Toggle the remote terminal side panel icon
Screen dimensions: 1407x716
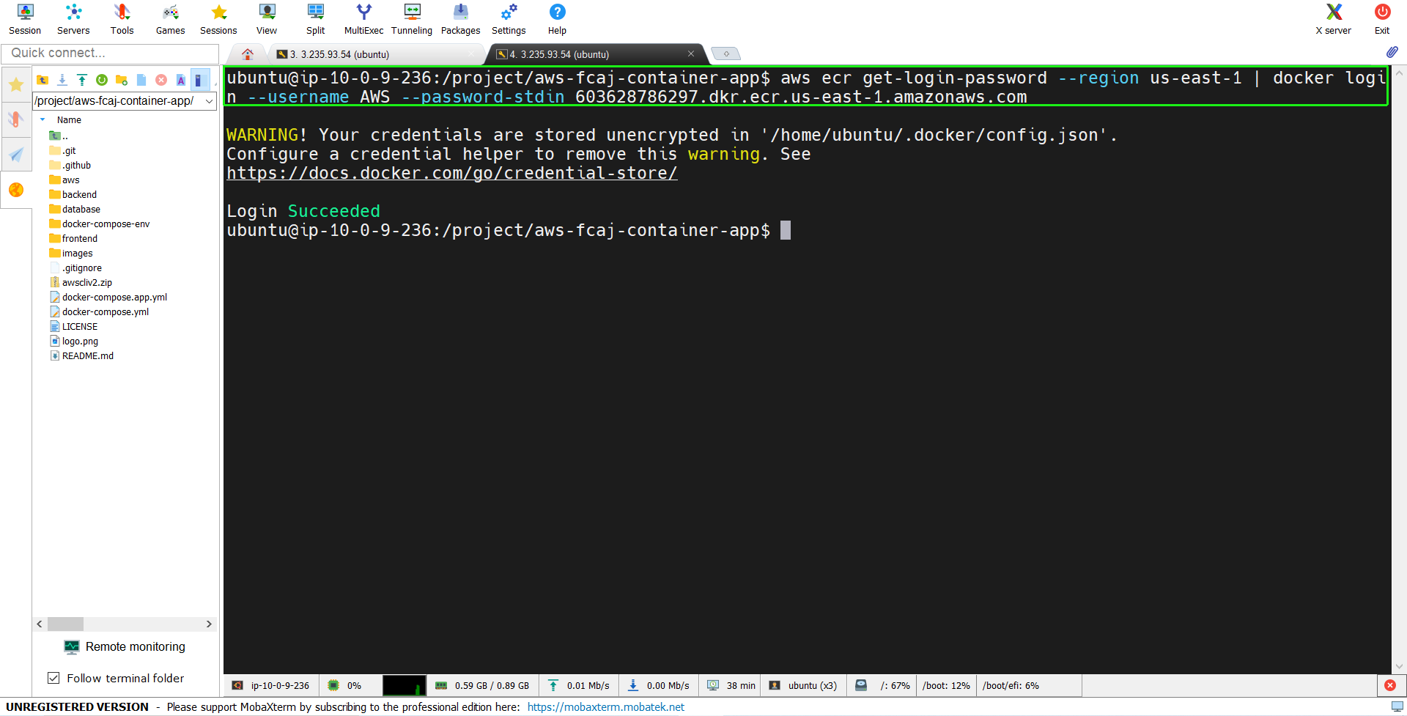pyautogui.click(x=199, y=80)
